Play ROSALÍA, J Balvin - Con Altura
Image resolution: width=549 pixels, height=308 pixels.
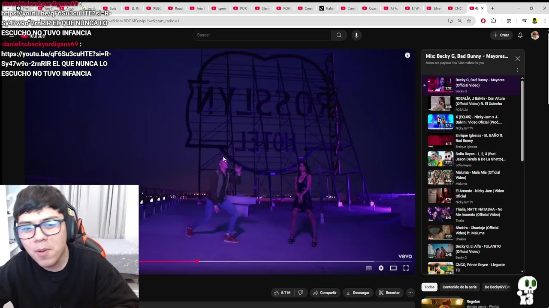pyautogui.click(x=472, y=104)
